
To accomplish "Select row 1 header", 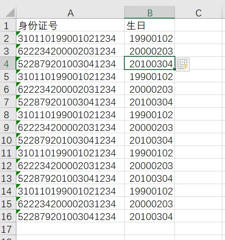I will coord(8,25).
